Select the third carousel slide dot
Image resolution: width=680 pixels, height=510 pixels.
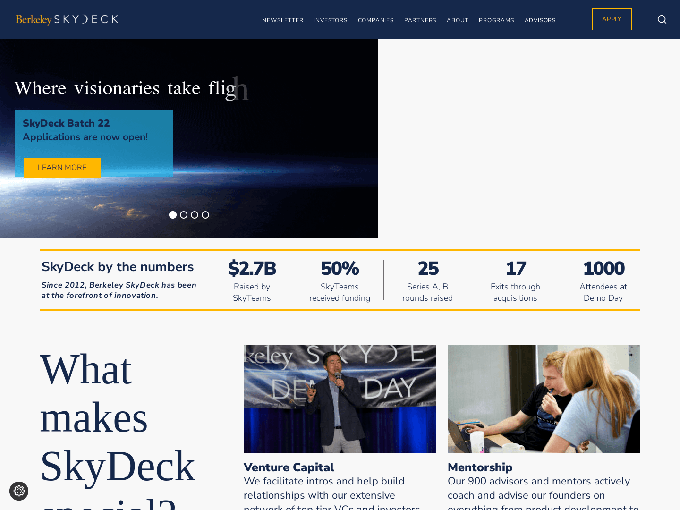click(x=195, y=215)
